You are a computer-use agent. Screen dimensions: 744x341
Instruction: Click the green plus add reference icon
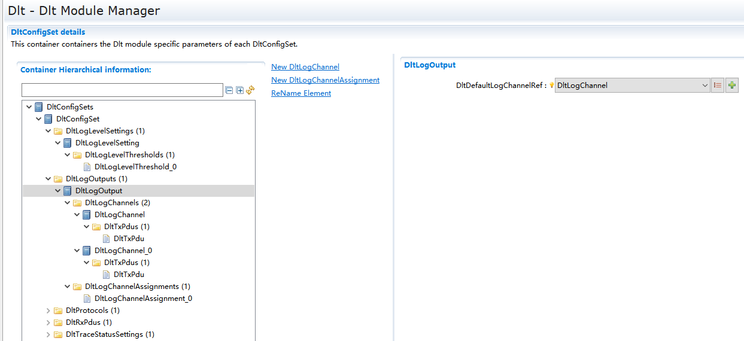(732, 86)
